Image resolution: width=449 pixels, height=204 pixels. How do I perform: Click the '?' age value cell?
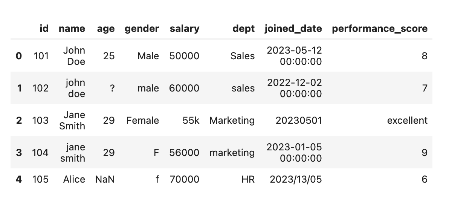112,88
